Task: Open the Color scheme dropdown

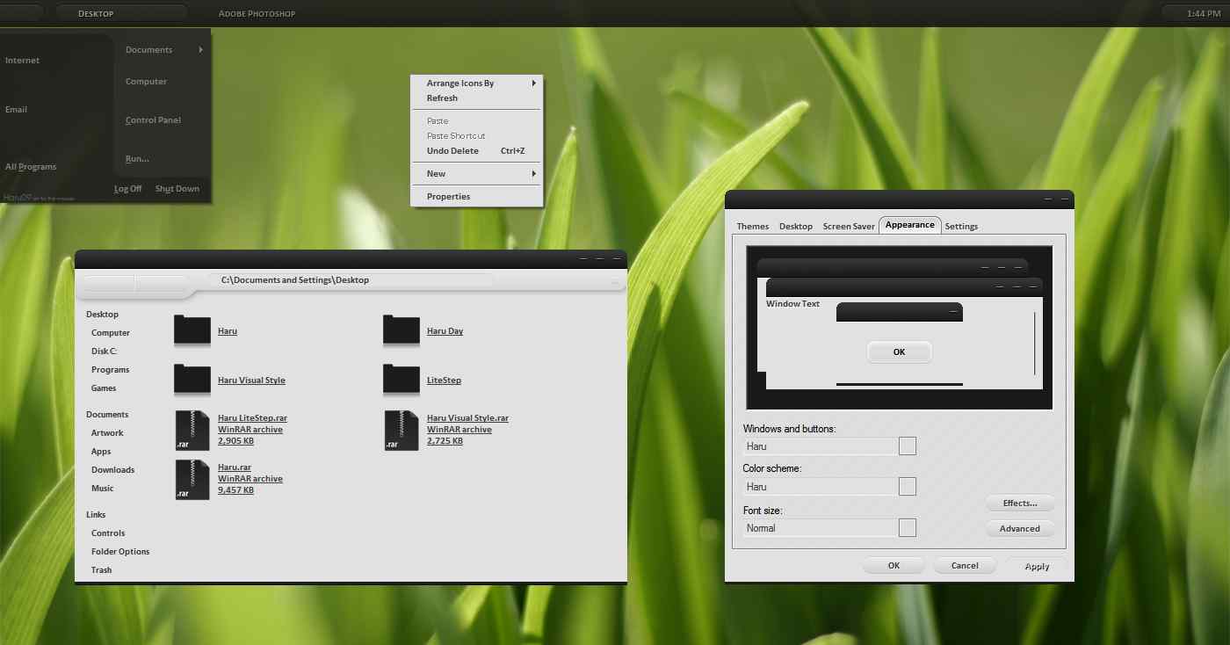Action: [x=908, y=487]
